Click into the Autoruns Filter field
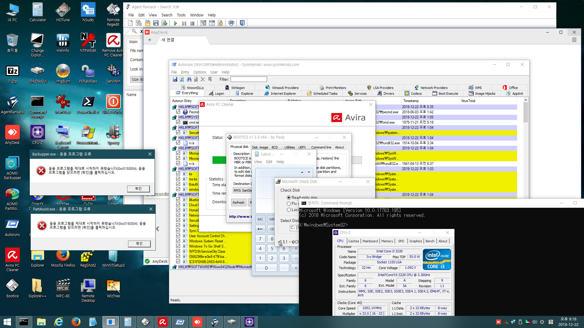Image resolution: width=584 pixels, height=328 pixels. 249,79
